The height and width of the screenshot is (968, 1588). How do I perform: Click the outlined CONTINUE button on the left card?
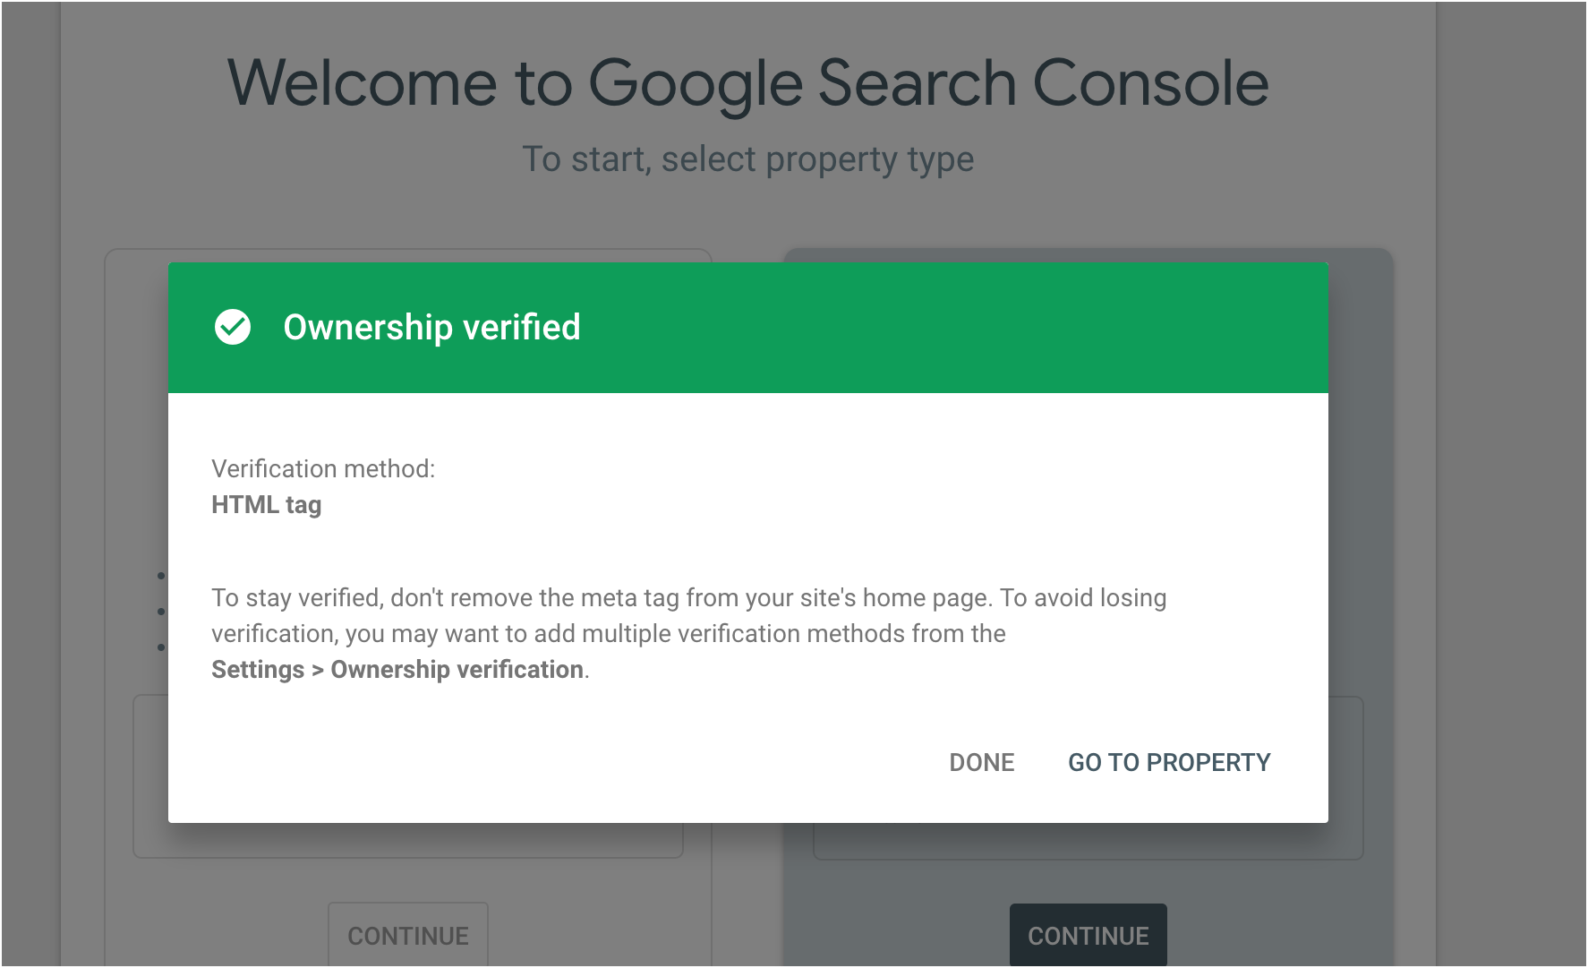[x=408, y=935]
